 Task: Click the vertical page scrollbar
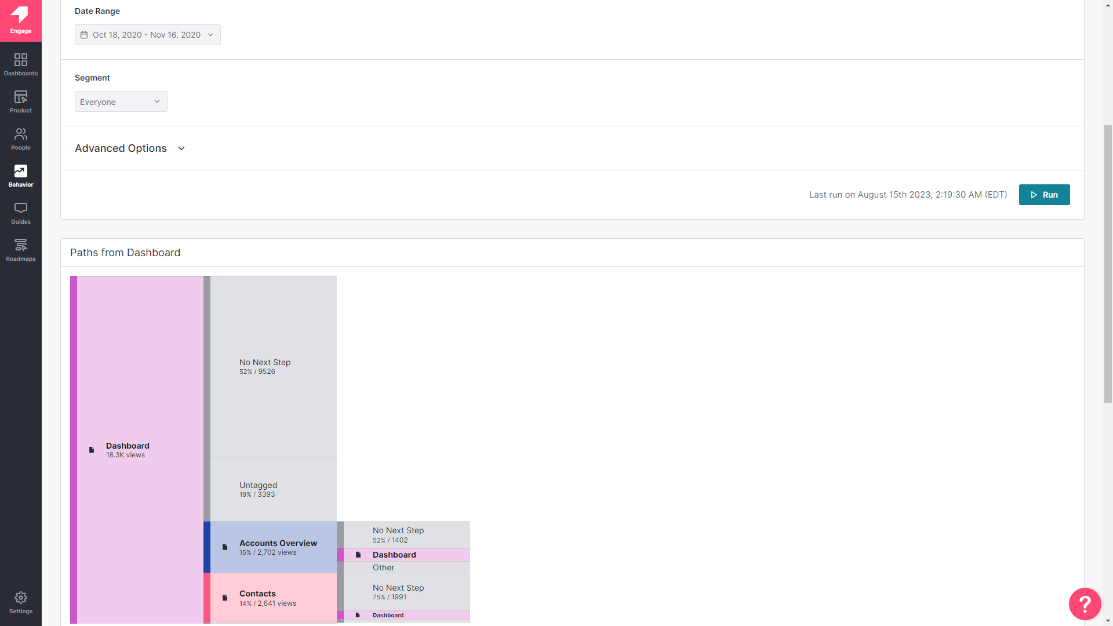pos(1108,264)
